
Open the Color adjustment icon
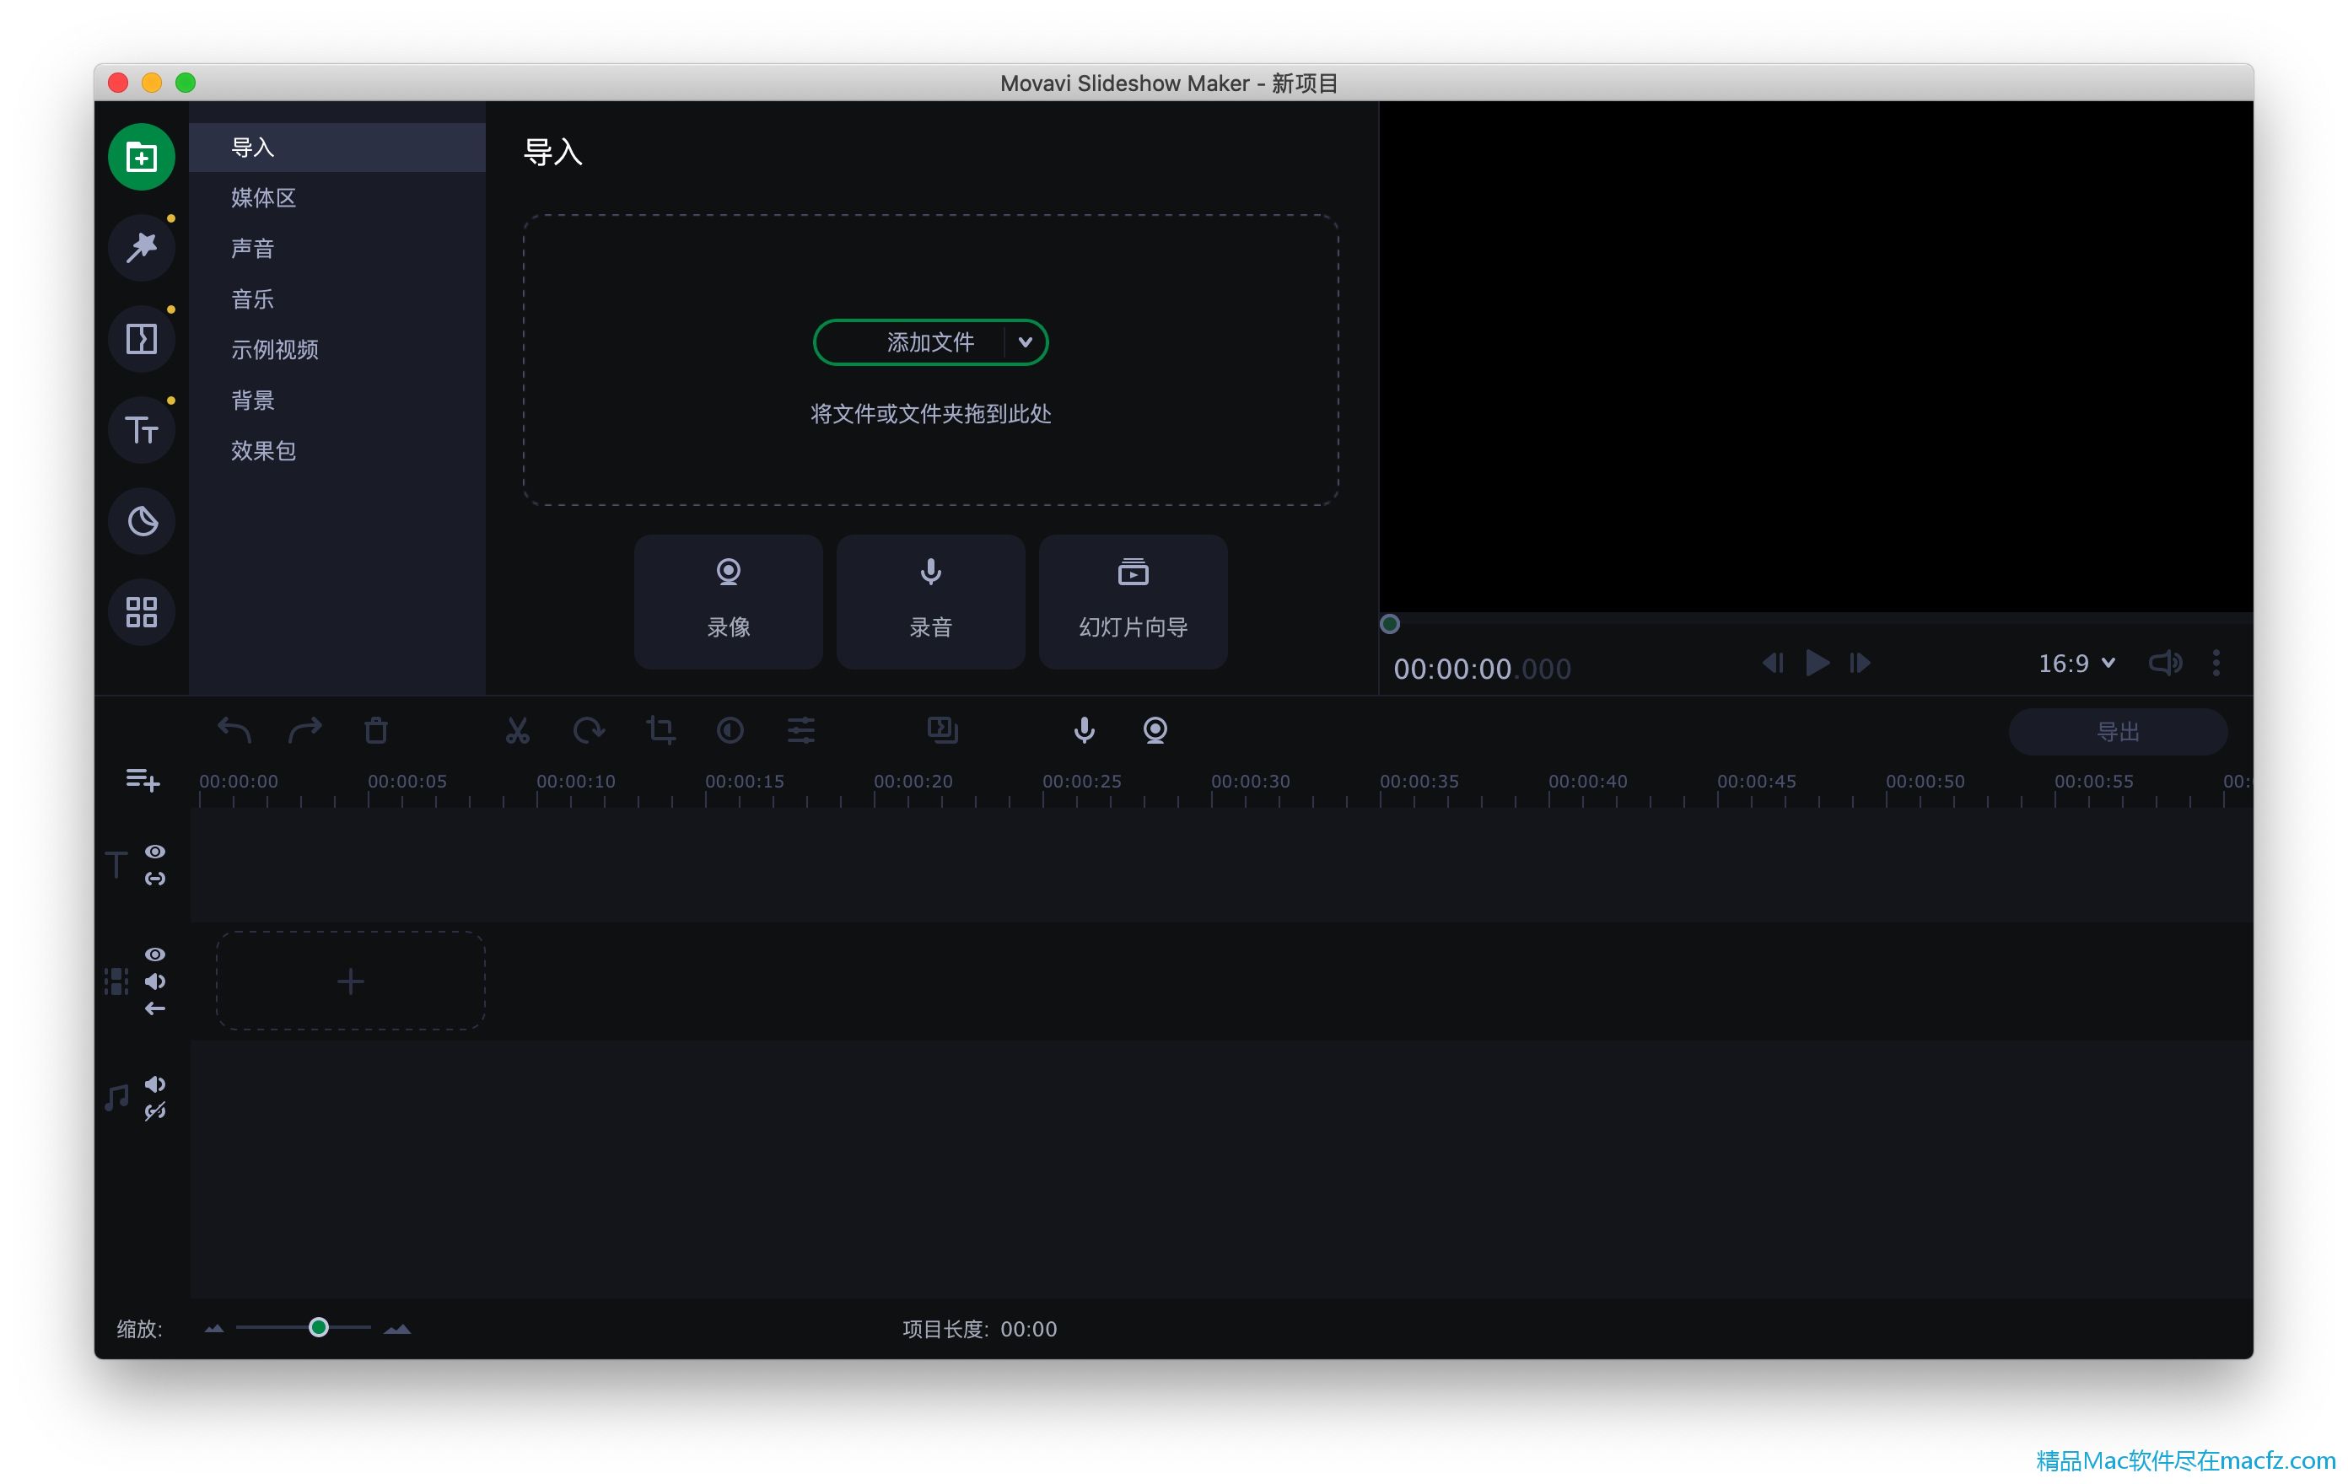click(730, 730)
